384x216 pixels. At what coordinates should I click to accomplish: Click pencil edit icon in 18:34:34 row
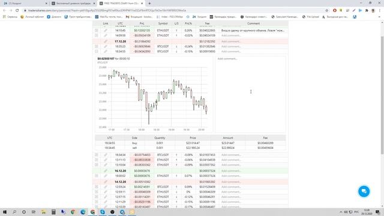click(106, 155)
